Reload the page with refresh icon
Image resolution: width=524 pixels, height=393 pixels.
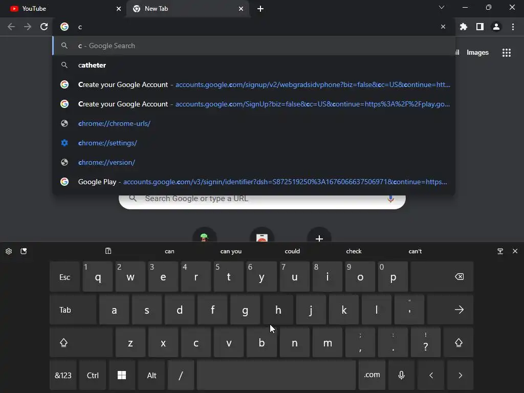(44, 27)
